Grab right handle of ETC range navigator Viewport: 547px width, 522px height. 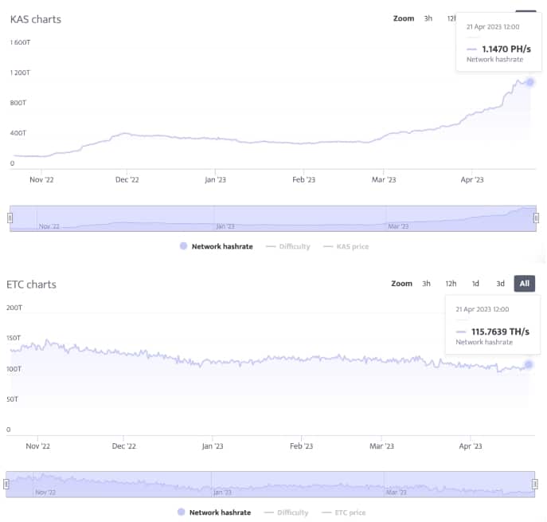[535, 484]
